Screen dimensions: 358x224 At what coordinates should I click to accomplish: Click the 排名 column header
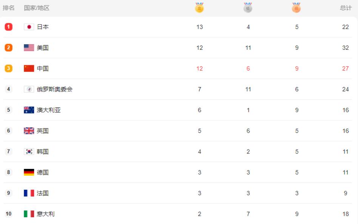9,8
